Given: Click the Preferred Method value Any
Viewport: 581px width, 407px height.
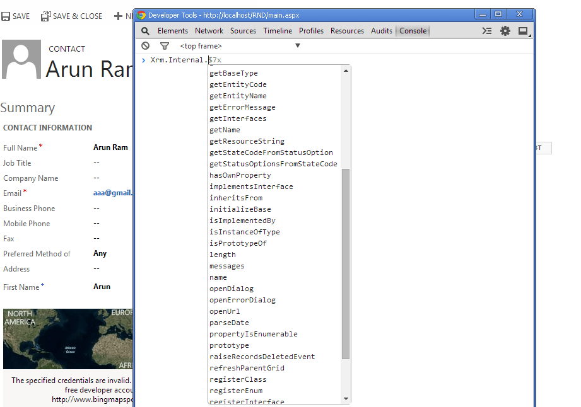Looking at the screenshot, I should (100, 253).
